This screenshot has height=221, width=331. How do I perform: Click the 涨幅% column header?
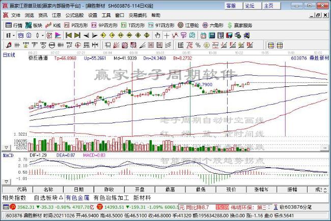[262, 189]
